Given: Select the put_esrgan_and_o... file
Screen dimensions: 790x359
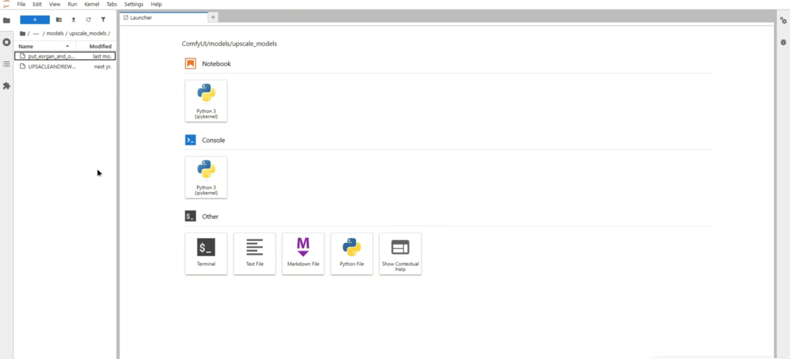Looking at the screenshot, I should 65,56.
